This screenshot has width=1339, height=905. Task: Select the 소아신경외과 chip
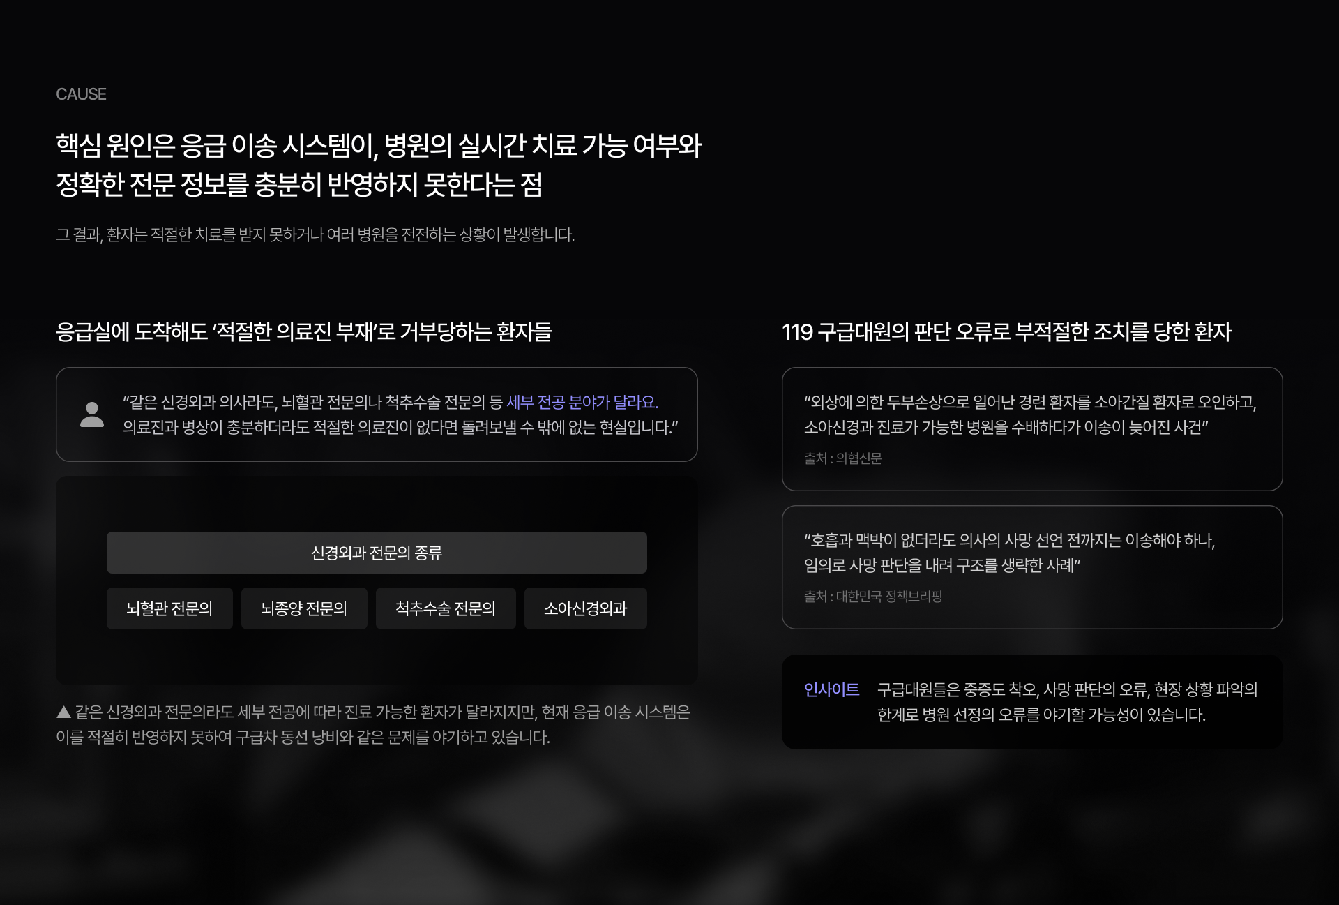tap(586, 608)
